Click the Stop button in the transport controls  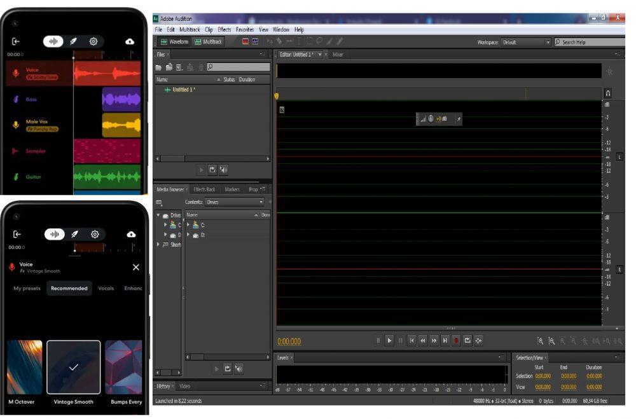(x=378, y=341)
